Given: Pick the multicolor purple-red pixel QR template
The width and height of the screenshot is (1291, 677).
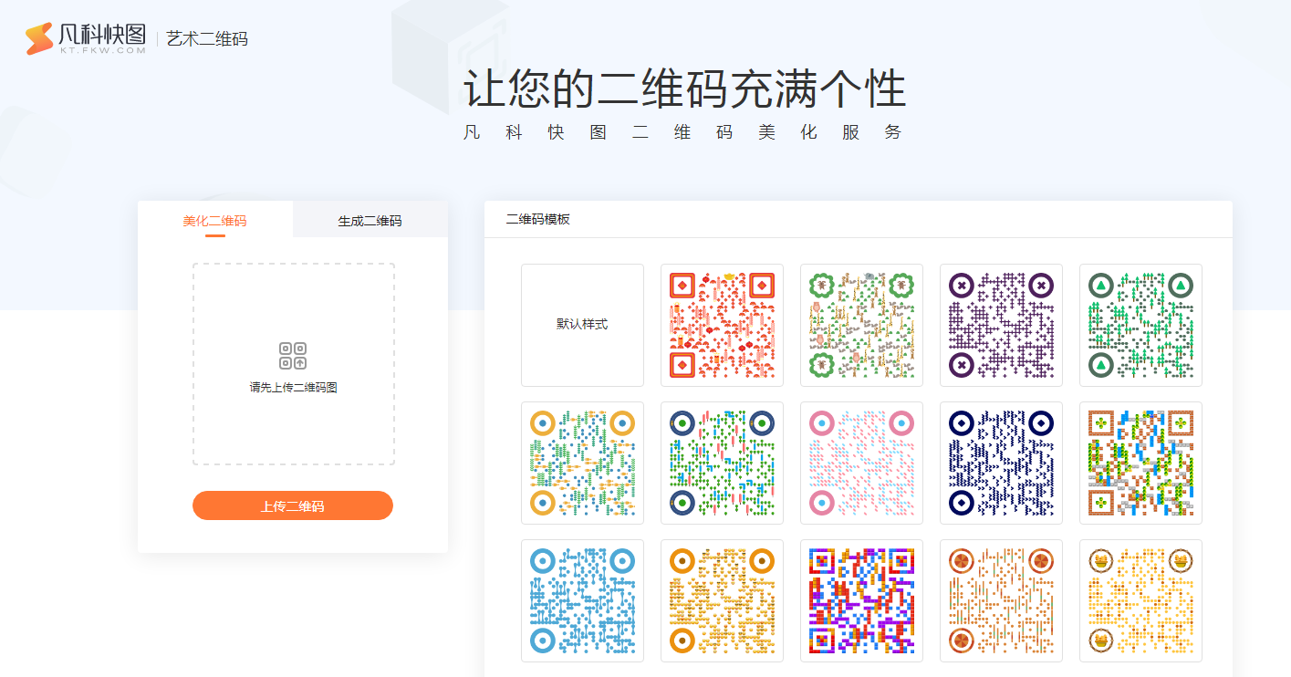Looking at the screenshot, I should (x=861, y=600).
